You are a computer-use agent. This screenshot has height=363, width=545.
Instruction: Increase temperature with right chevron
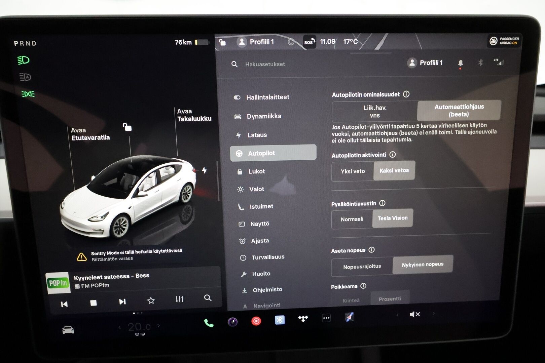click(x=158, y=325)
